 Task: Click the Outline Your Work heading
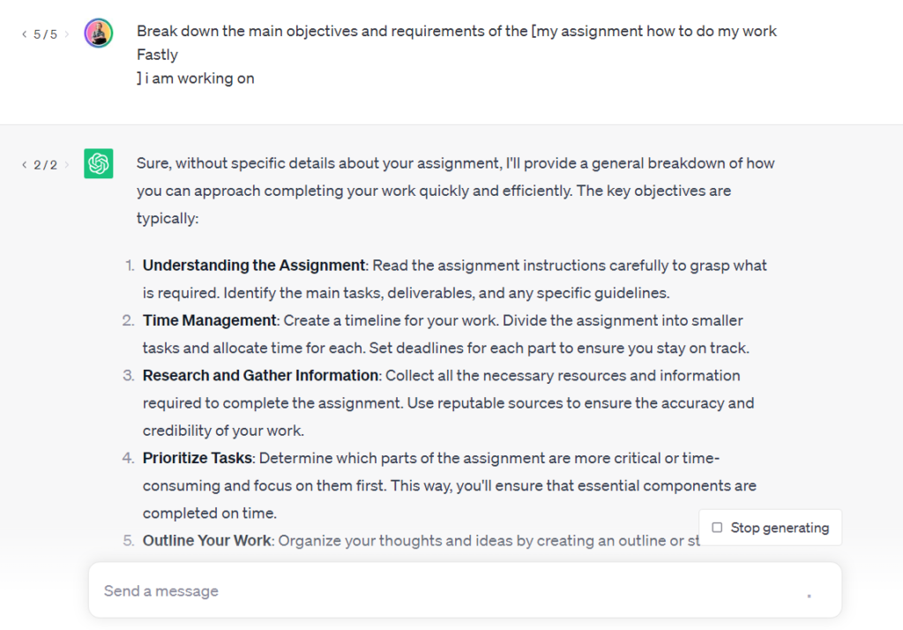206,541
